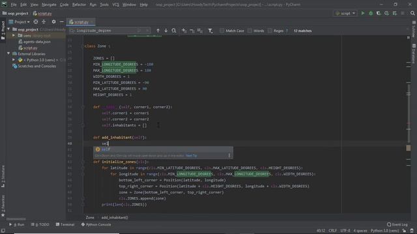
Task: Collapse all in Project panel icon
Action: click(x=44, y=21)
